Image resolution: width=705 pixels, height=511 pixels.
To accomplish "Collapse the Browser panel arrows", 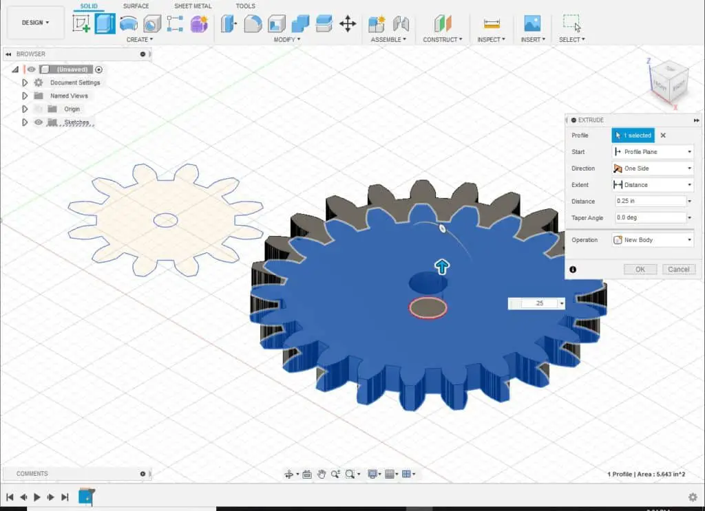I will [x=8, y=54].
